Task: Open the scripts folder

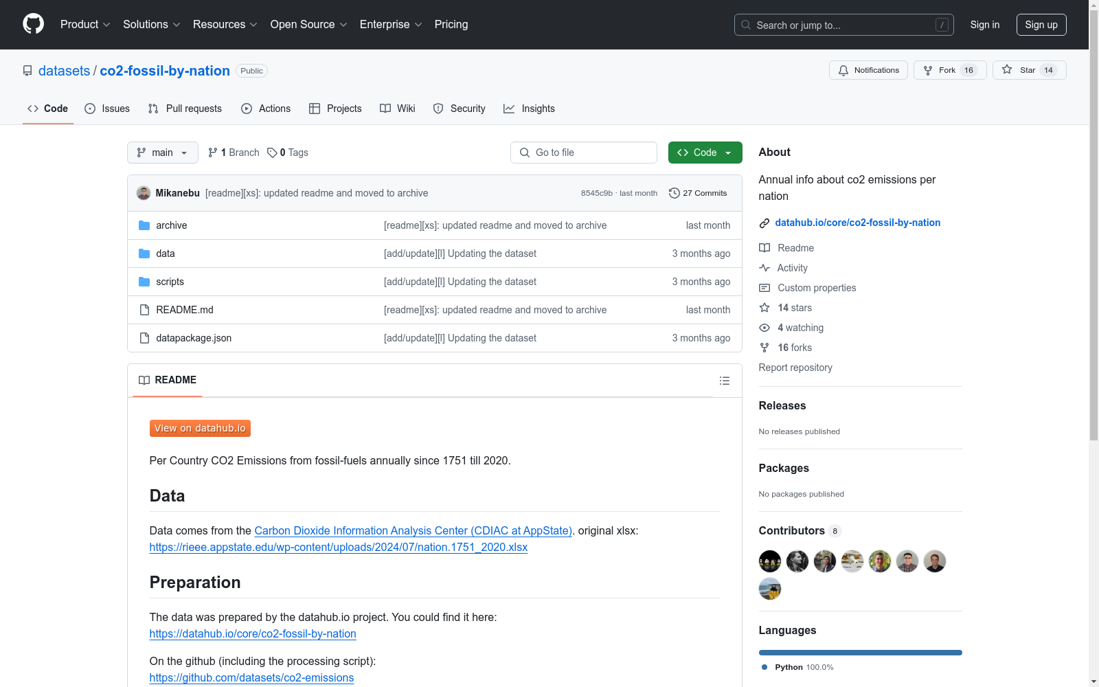Action: 170,282
